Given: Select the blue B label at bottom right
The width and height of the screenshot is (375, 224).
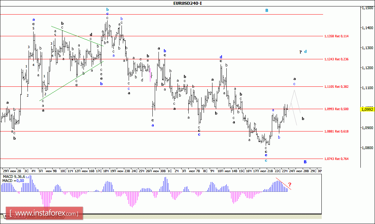Looking at the screenshot, I should (x=305, y=162).
